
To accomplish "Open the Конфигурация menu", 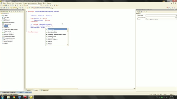I will tap(19, 3).
